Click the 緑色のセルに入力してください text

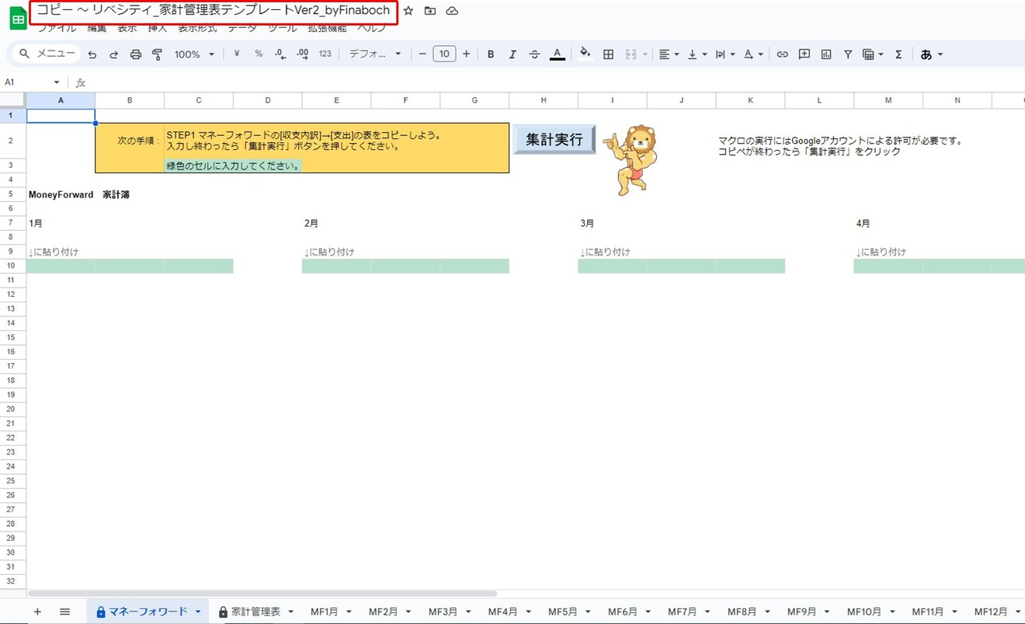click(233, 166)
